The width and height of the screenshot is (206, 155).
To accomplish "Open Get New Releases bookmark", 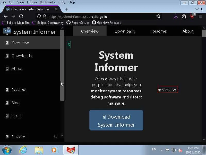I will (106, 23).
